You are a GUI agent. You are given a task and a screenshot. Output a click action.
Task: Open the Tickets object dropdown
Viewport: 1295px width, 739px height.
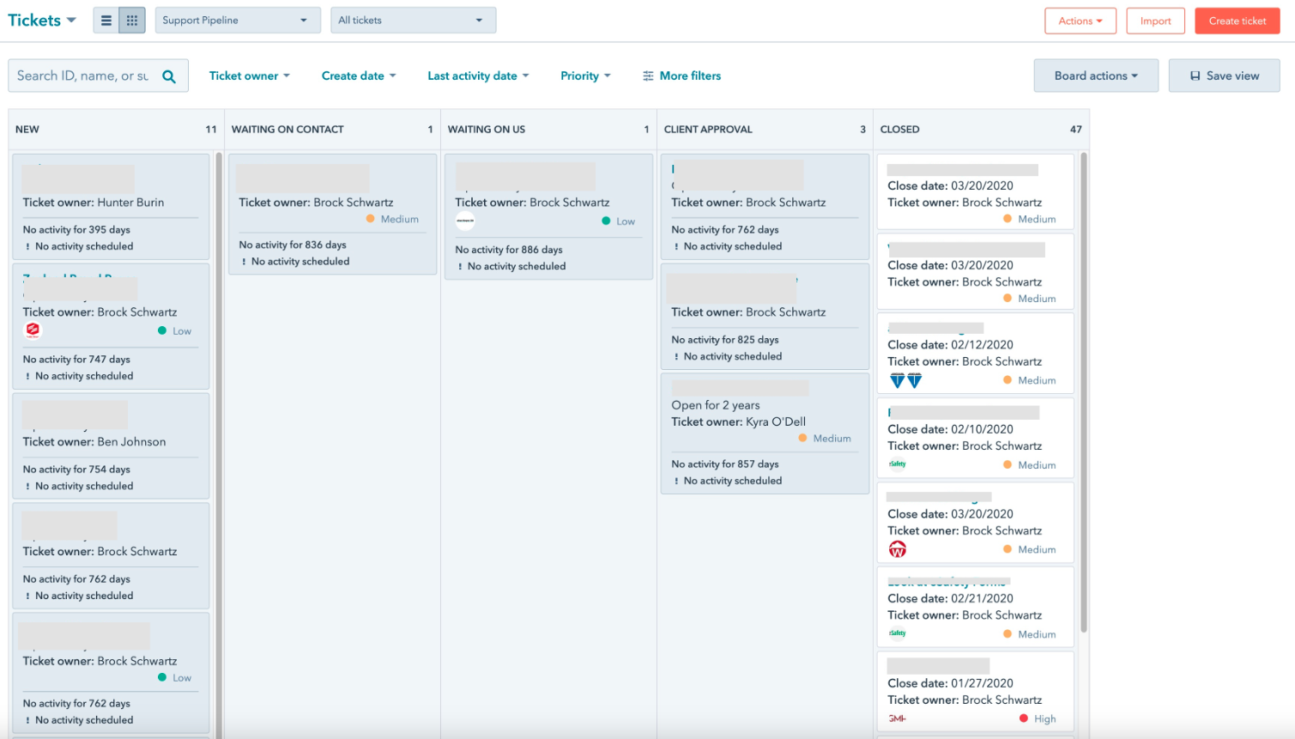point(42,20)
